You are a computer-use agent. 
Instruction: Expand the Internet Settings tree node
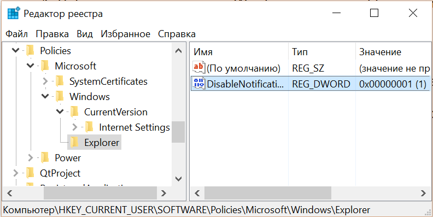tap(75, 127)
